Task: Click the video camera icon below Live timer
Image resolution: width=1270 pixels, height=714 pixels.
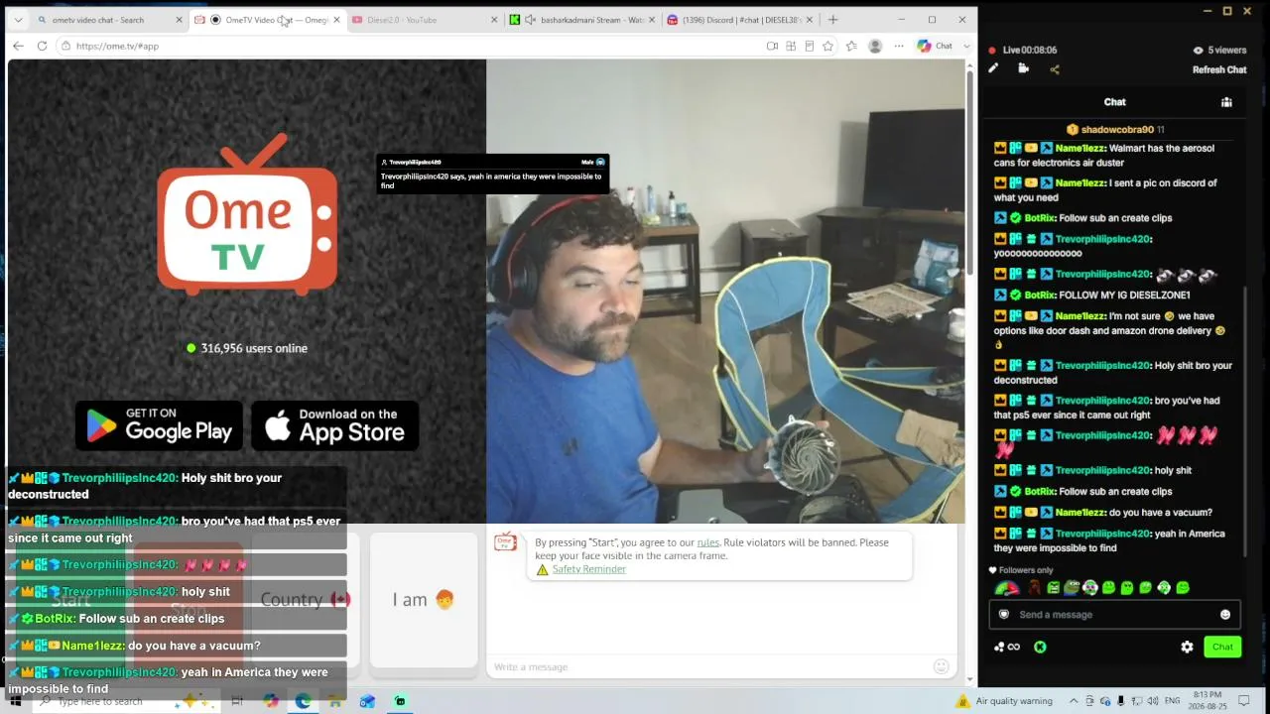Action: [x=1024, y=68]
